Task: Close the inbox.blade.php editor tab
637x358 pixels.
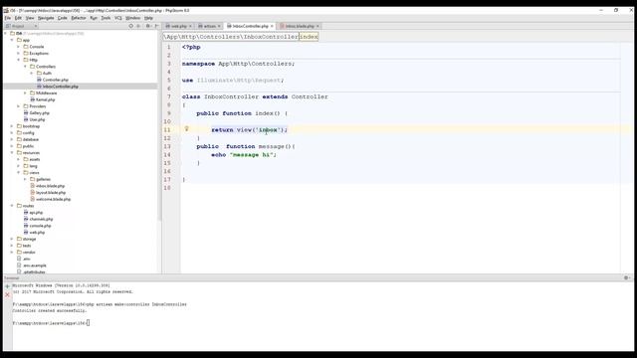Action: point(318,26)
